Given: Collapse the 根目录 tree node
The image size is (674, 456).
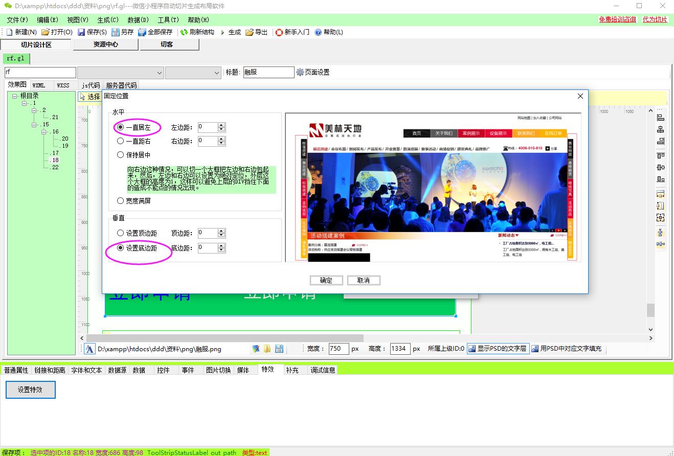Looking at the screenshot, I should pyautogui.click(x=15, y=96).
